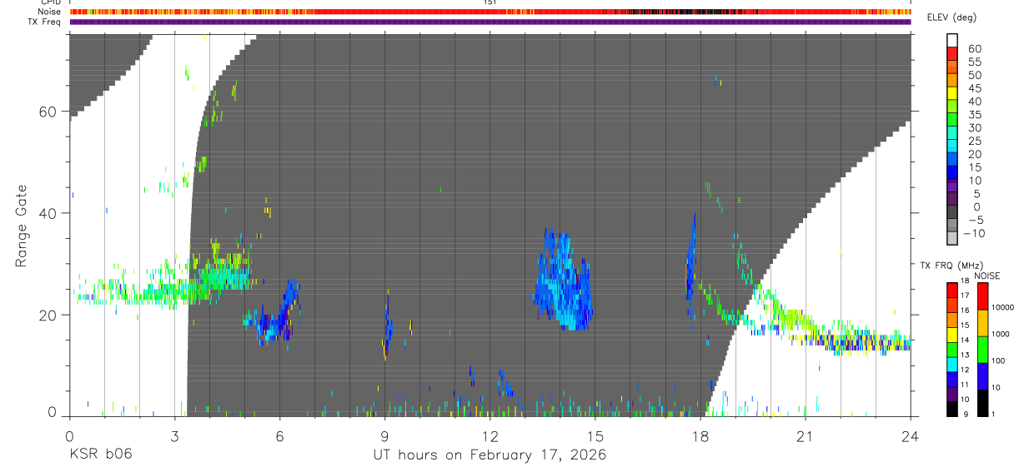Click the 'KSR b06' radar label

coord(99,455)
